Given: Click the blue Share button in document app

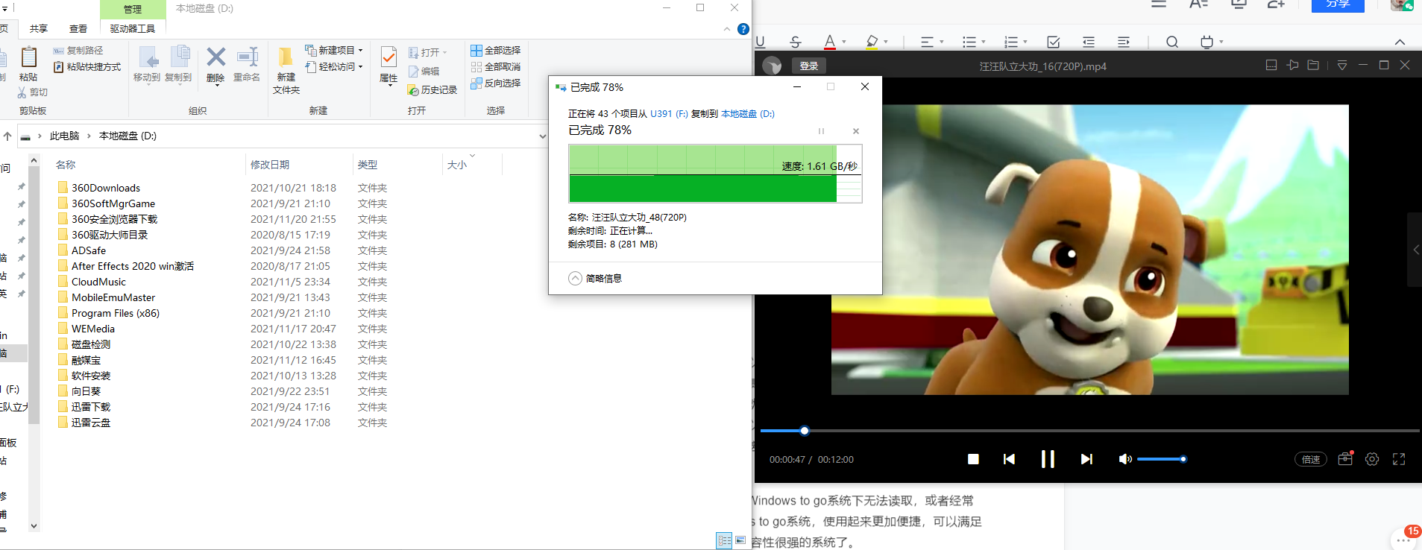Looking at the screenshot, I should coord(1338,4).
